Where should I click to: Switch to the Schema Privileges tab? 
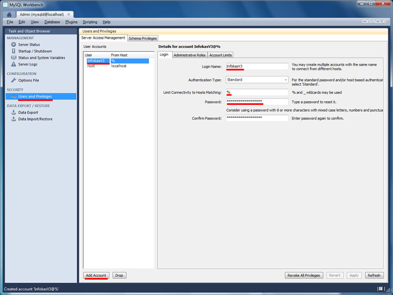click(143, 38)
